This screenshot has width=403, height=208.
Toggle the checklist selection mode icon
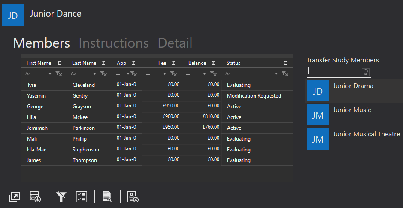(x=82, y=197)
